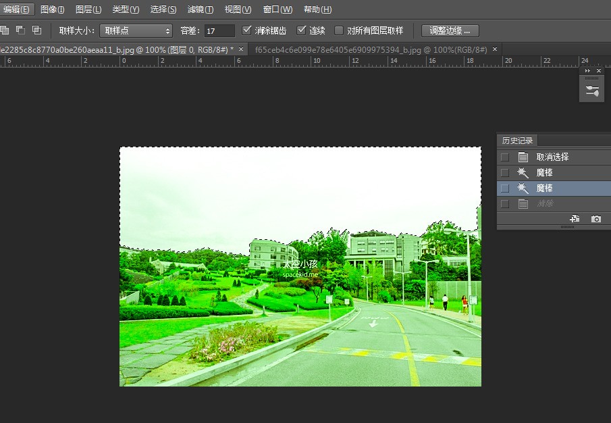Open the 滤镜 filter menu
The height and width of the screenshot is (423, 611).
(x=200, y=9)
